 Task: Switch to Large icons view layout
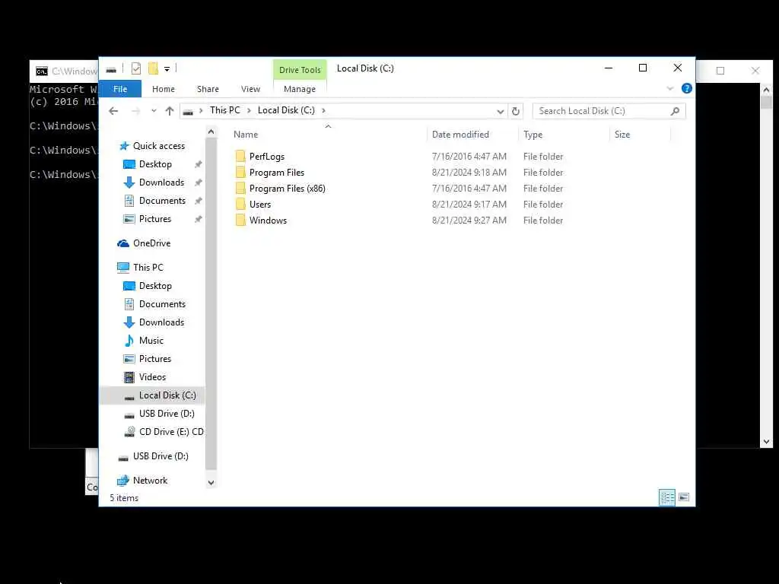684,497
